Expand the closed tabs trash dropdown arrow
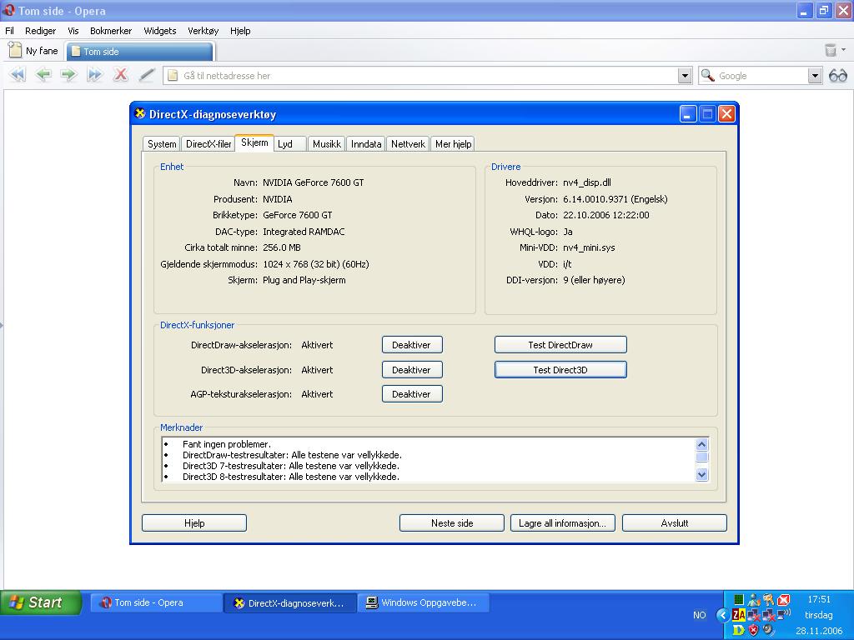The width and height of the screenshot is (854, 640). pos(844,50)
